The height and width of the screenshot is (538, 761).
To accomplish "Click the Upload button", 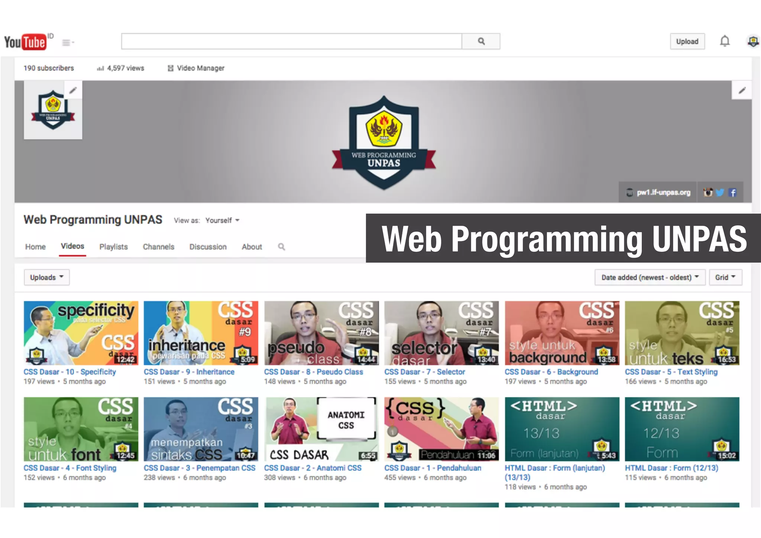I will (687, 41).
